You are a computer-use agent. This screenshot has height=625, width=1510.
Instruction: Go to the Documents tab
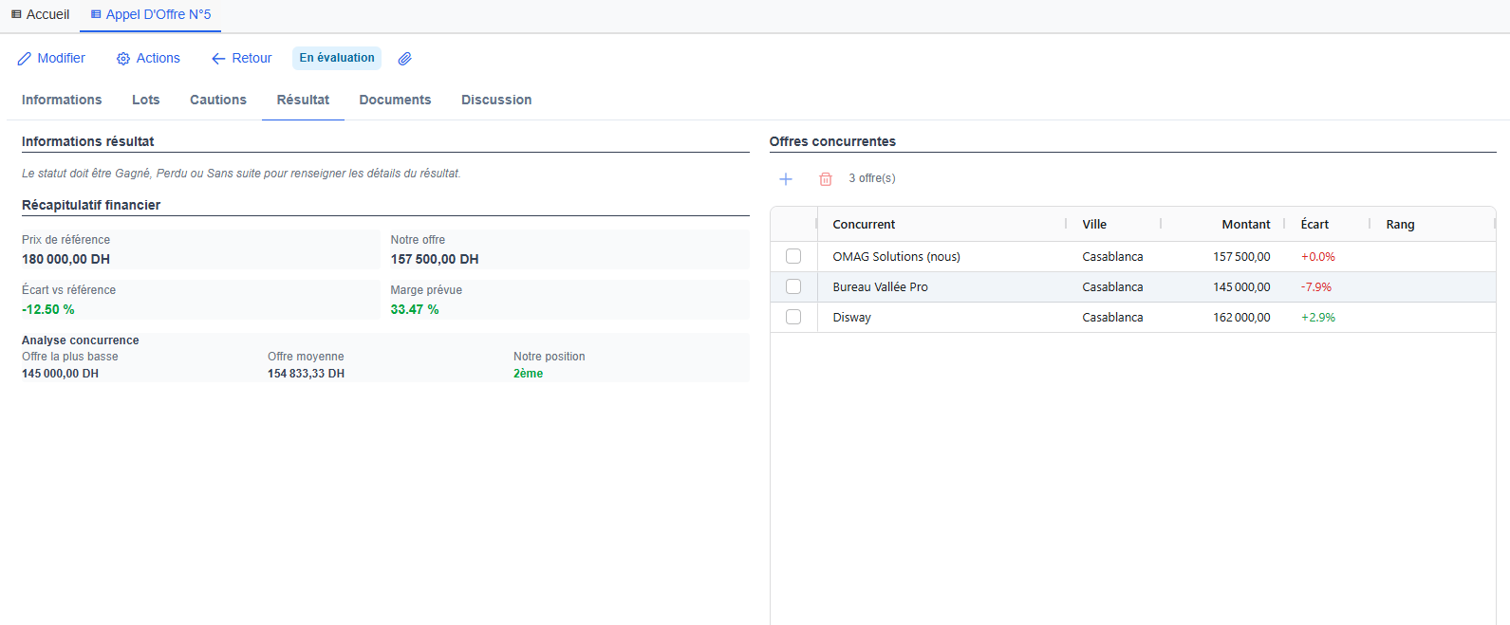395,101
